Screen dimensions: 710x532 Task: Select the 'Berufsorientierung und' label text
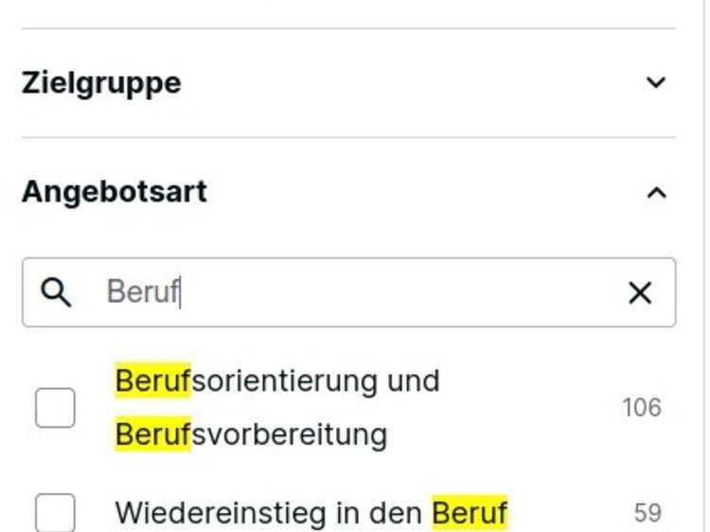point(277,381)
